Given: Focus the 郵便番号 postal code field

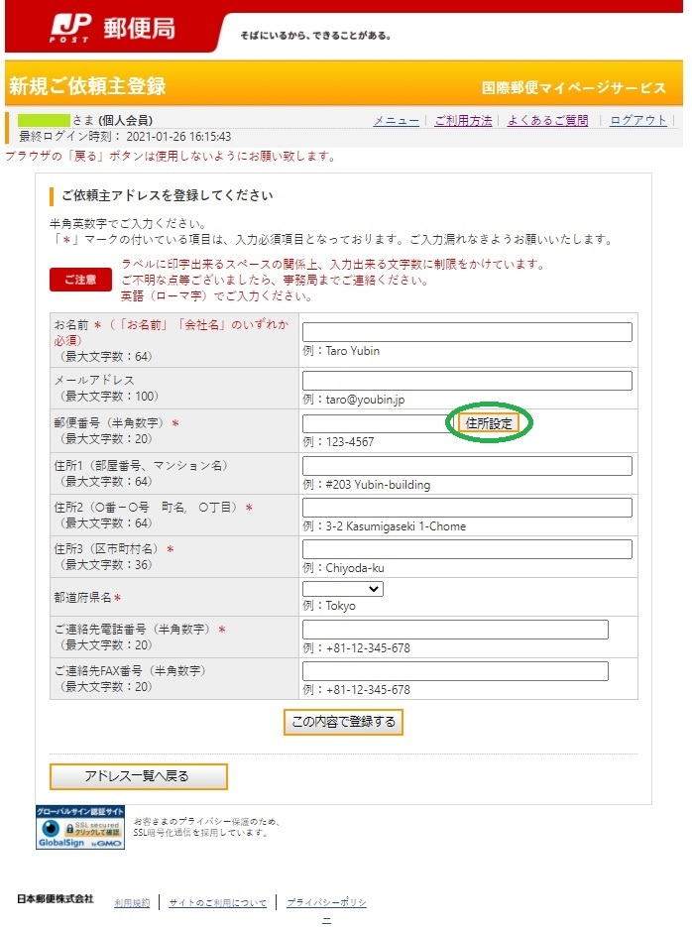Looking at the screenshot, I should (x=379, y=423).
